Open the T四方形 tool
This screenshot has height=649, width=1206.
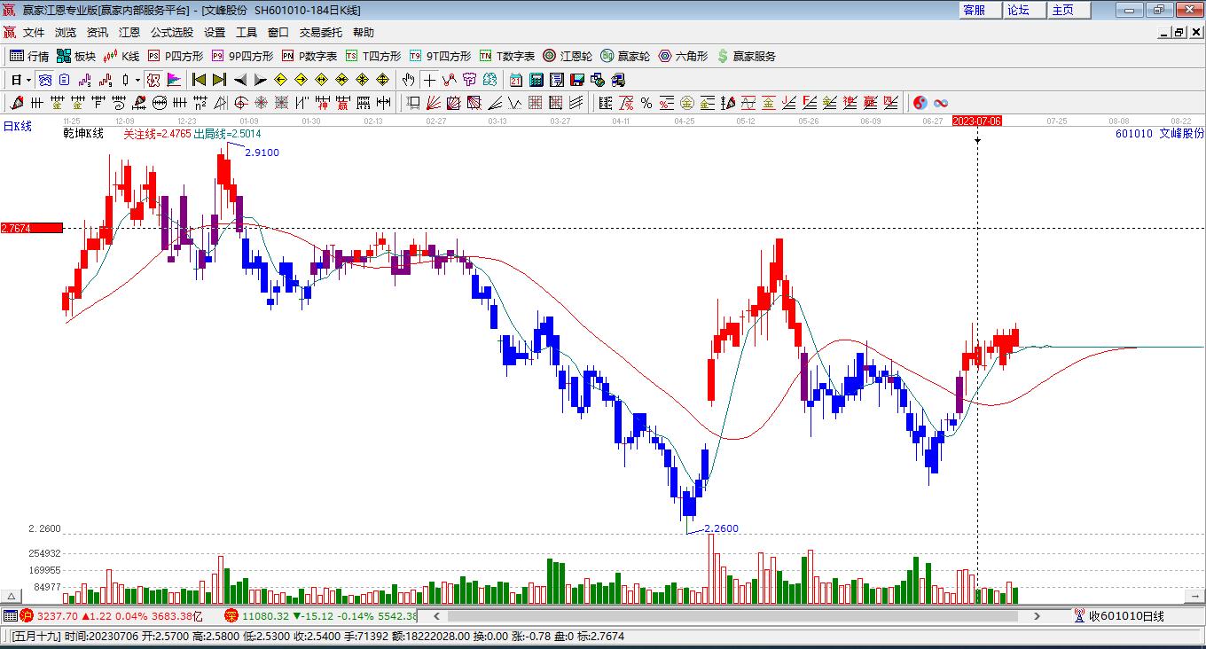[373, 56]
